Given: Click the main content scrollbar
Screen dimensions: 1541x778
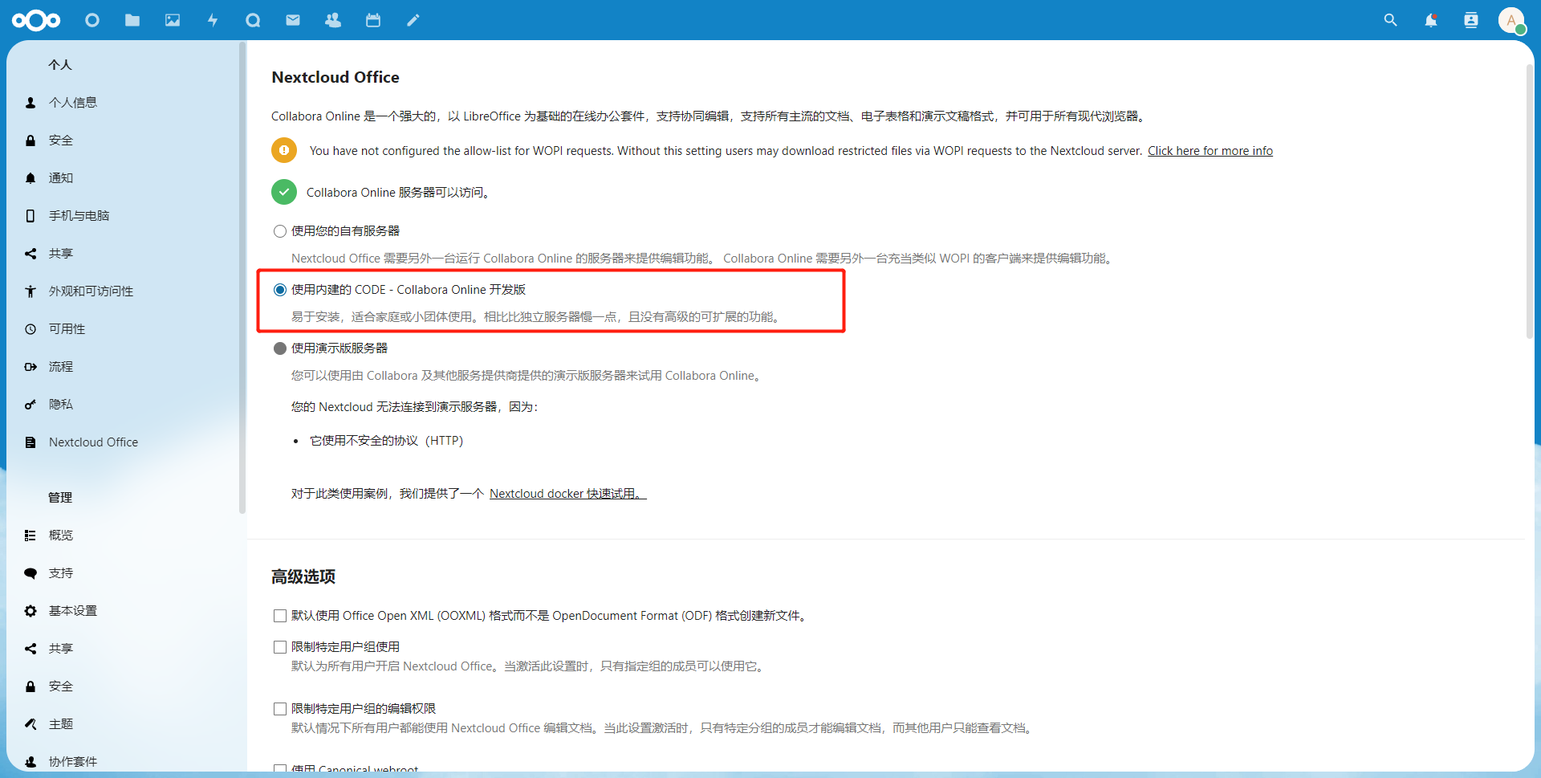Looking at the screenshot, I should click(x=1530, y=201).
